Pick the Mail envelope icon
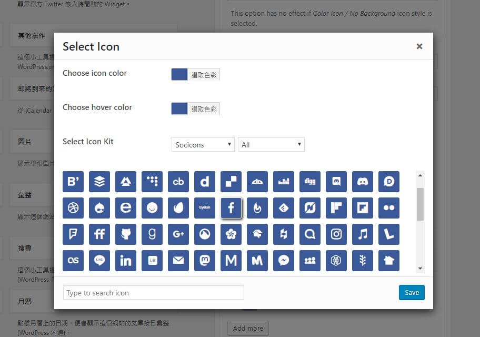 [178, 261]
